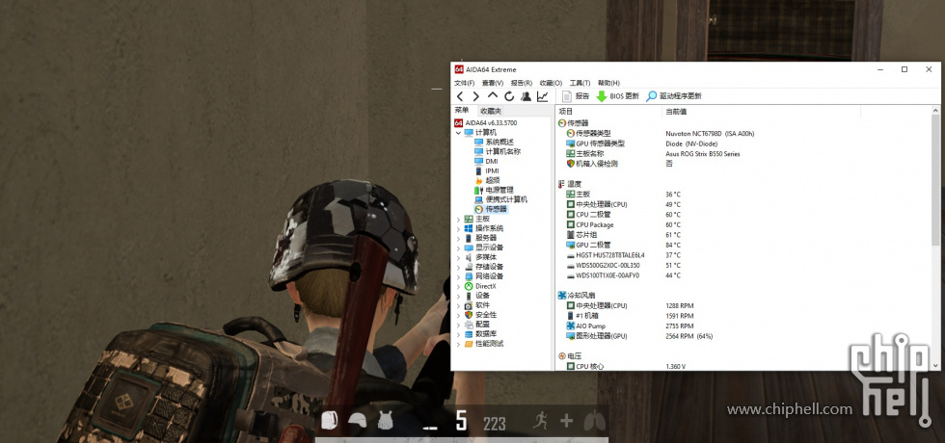945x443 pixels.
Task: Expand the 网络设备 tree node
Action: (458, 277)
